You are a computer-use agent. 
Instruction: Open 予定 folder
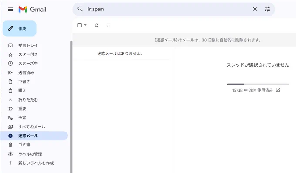22,118
